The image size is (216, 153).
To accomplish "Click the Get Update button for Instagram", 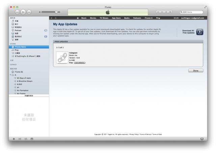I will [x=80, y=63].
